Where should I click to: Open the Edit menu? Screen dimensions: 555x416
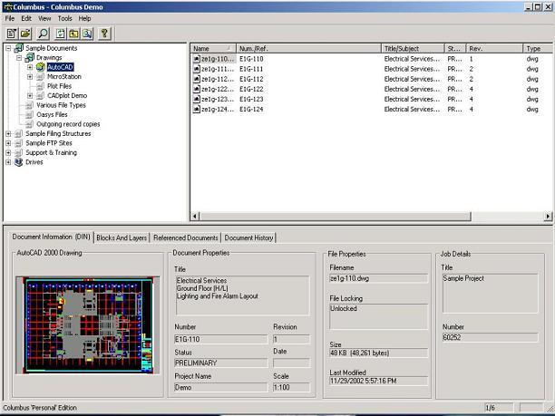click(x=26, y=18)
